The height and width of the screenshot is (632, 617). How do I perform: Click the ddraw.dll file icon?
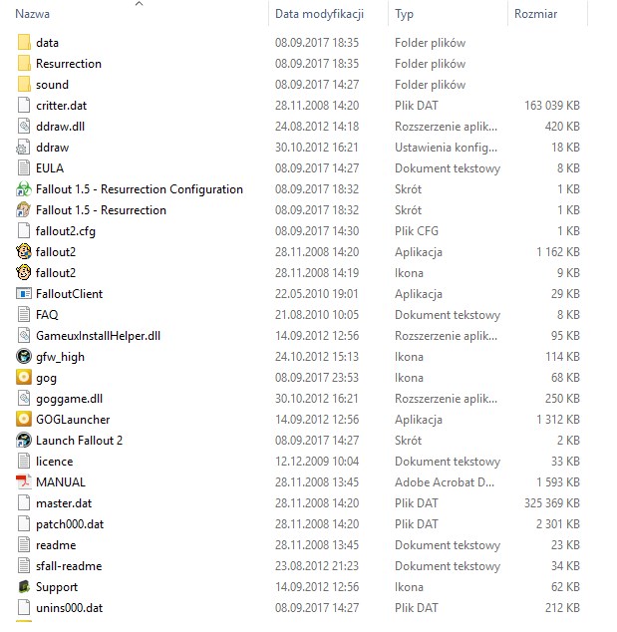tap(24, 127)
